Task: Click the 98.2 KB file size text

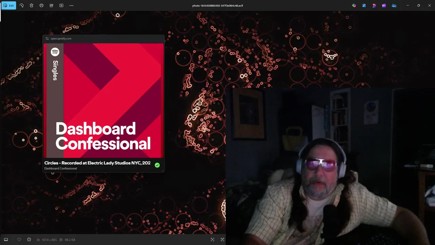Action: 70,240
